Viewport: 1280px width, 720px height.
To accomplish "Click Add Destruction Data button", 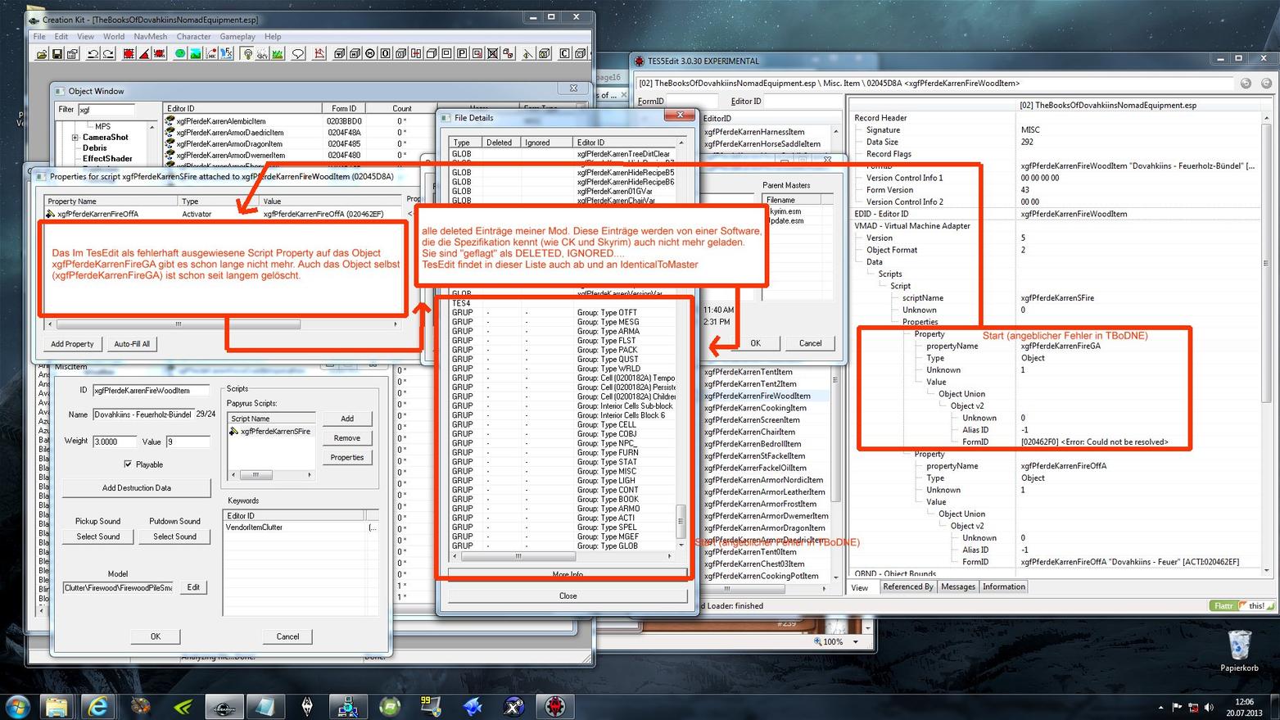I will (x=137, y=488).
